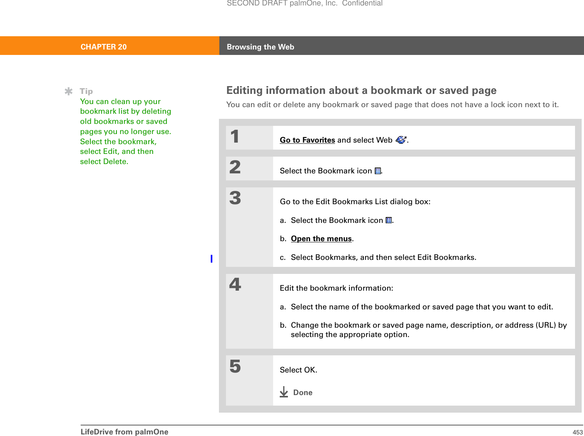Click the CHAPTER 20 header label
This screenshot has width=584, height=436.
pyautogui.click(x=104, y=47)
